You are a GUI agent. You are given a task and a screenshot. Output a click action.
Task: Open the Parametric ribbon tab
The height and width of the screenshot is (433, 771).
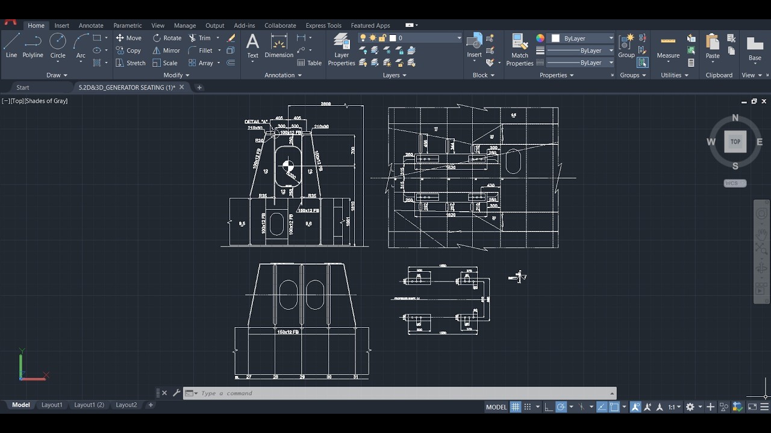point(128,25)
